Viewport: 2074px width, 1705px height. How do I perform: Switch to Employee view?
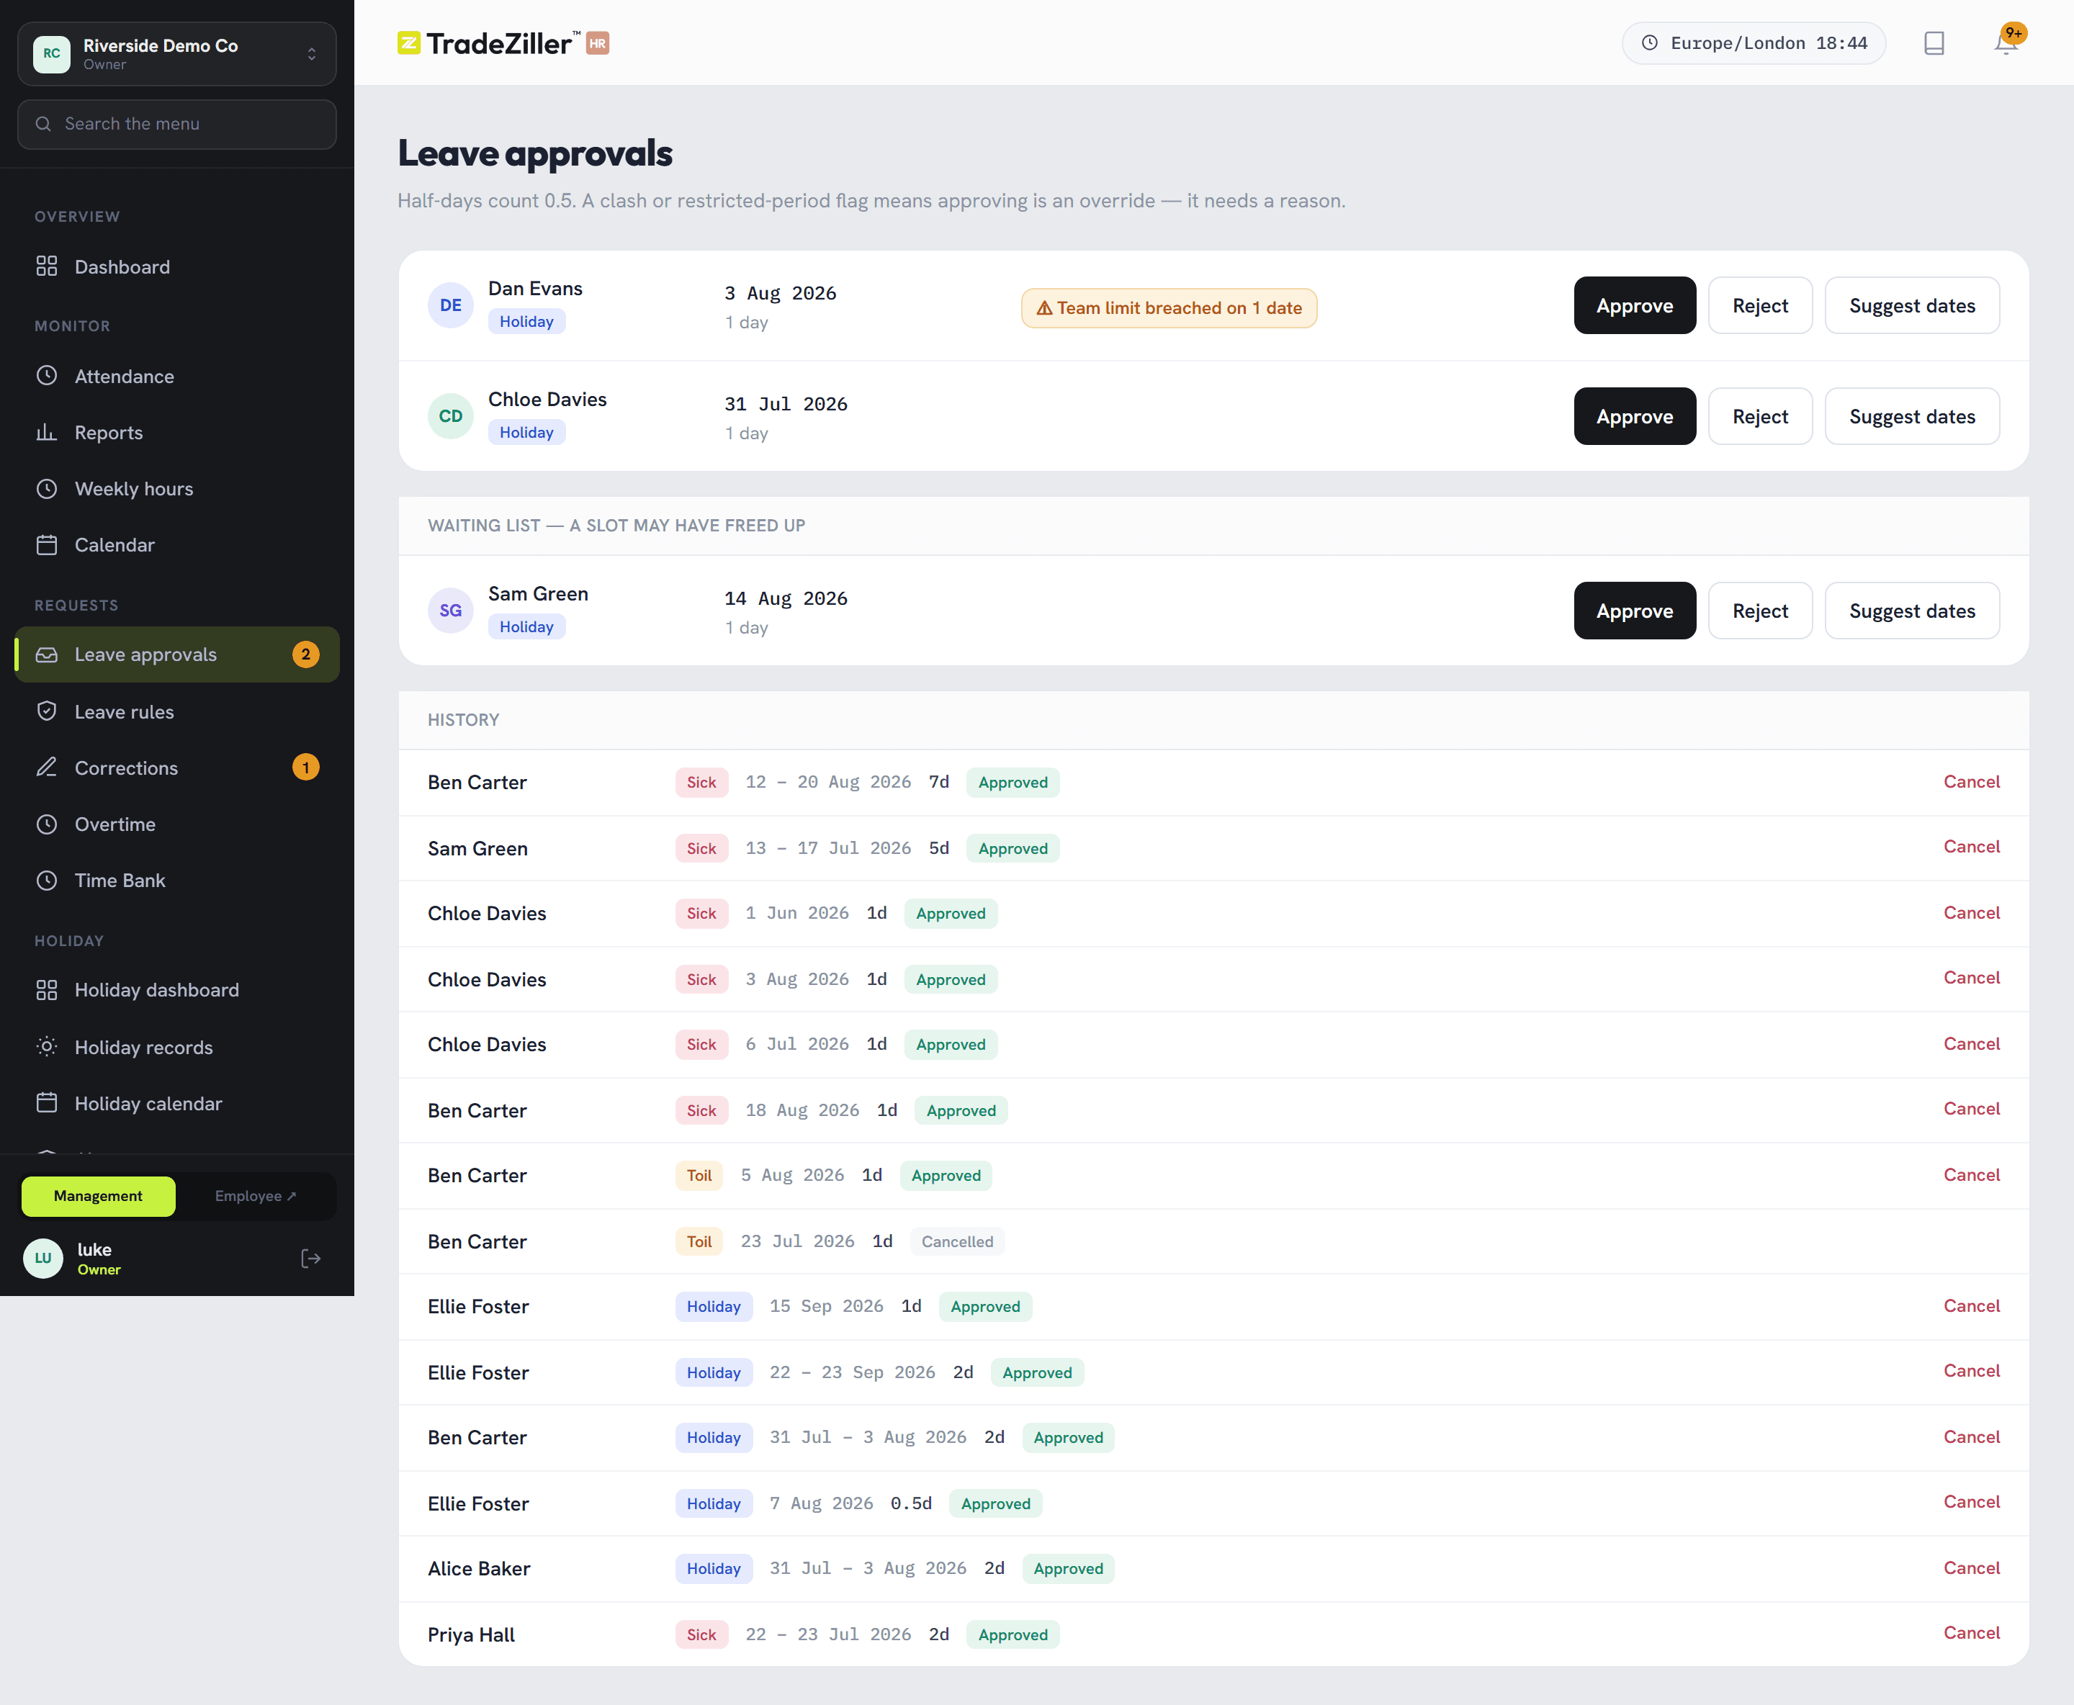(256, 1195)
